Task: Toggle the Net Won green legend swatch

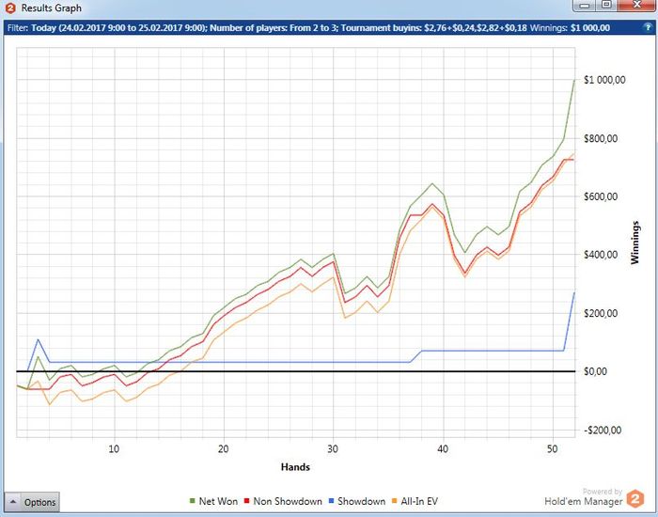Action: point(193,501)
